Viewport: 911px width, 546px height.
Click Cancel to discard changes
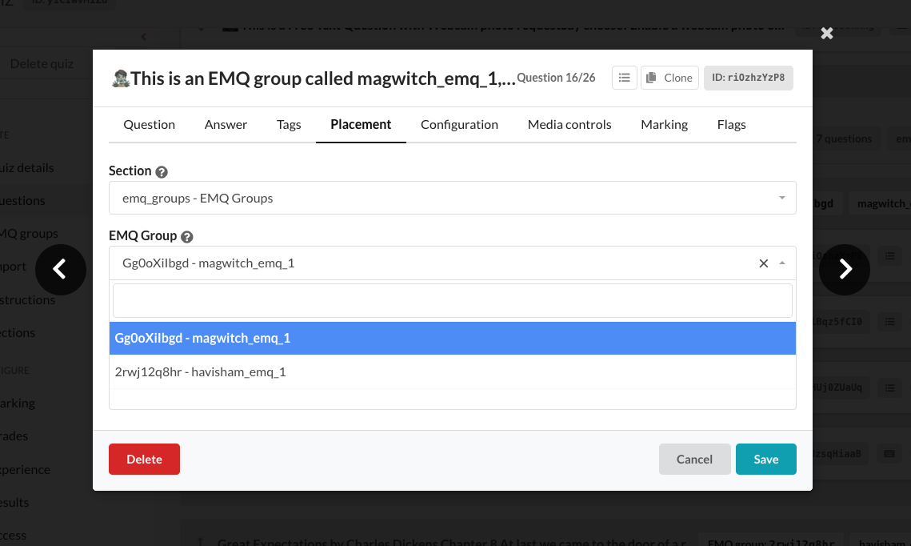point(694,459)
